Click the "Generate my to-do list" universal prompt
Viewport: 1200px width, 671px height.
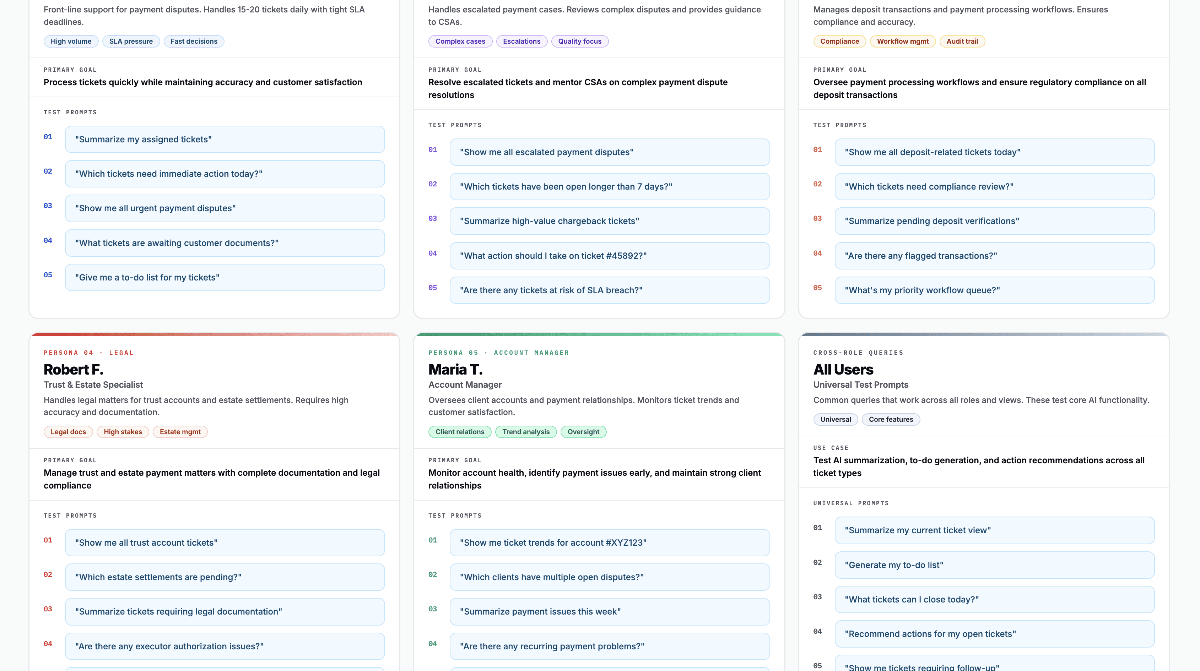click(994, 565)
